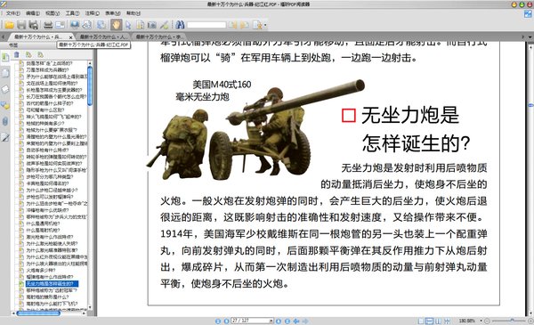Viewport: 534px width, 325px height.
Task: Go to the previous page button
Action: pos(226,321)
